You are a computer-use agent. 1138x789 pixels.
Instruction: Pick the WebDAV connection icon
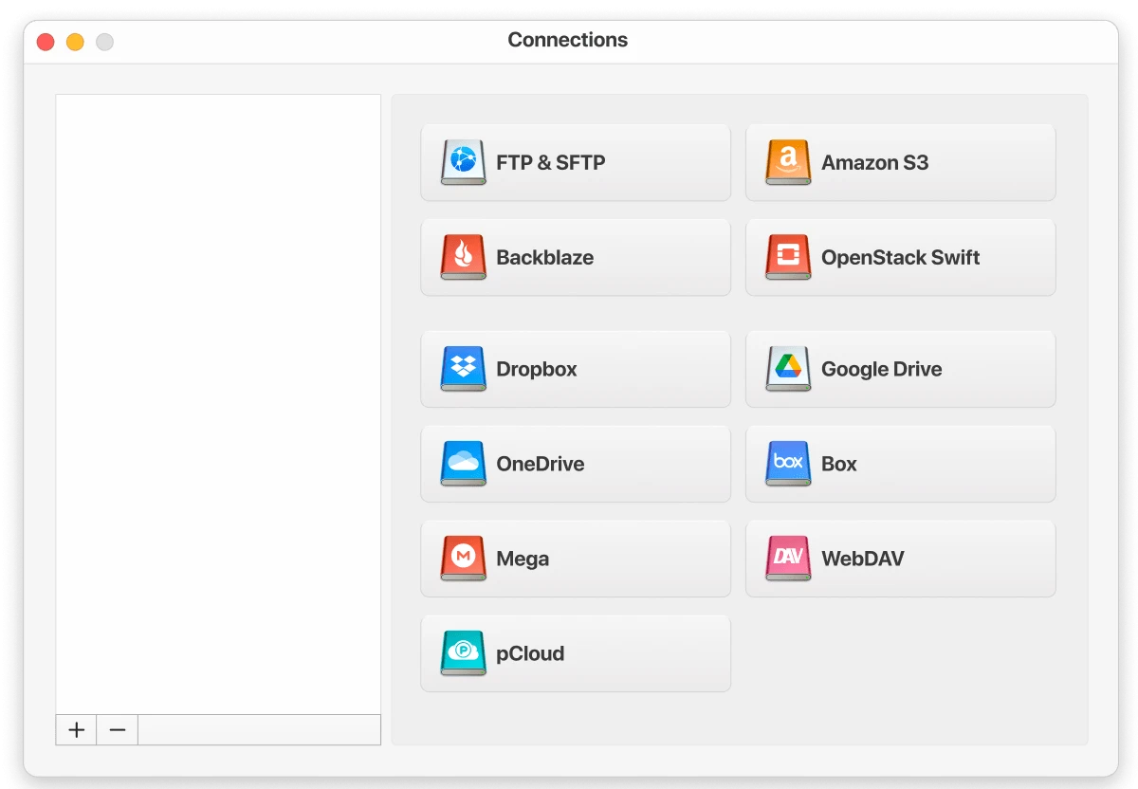(788, 559)
